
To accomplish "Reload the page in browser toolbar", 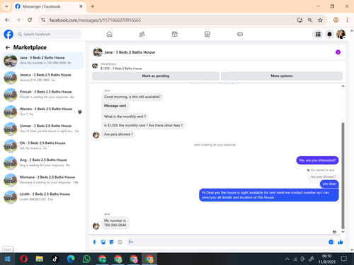I will (30, 20).
